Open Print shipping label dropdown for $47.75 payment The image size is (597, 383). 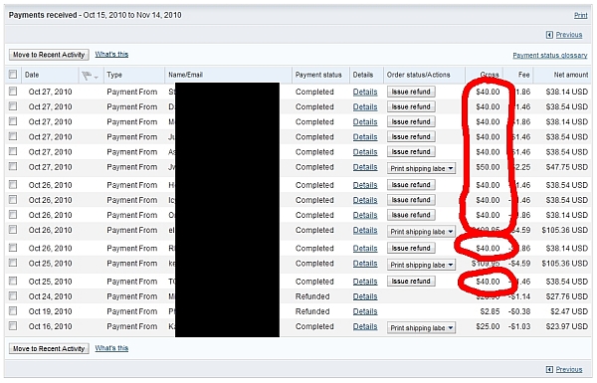(x=421, y=168)
